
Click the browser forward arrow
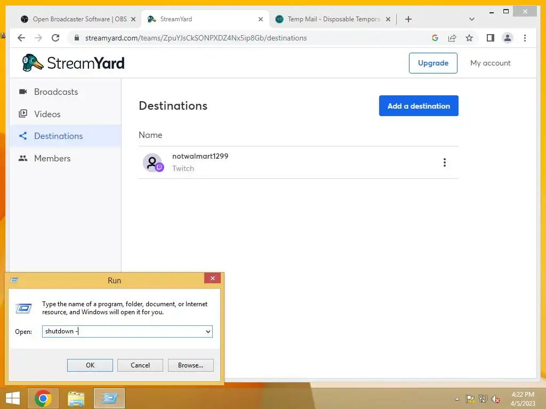click(x=38, y=38)
